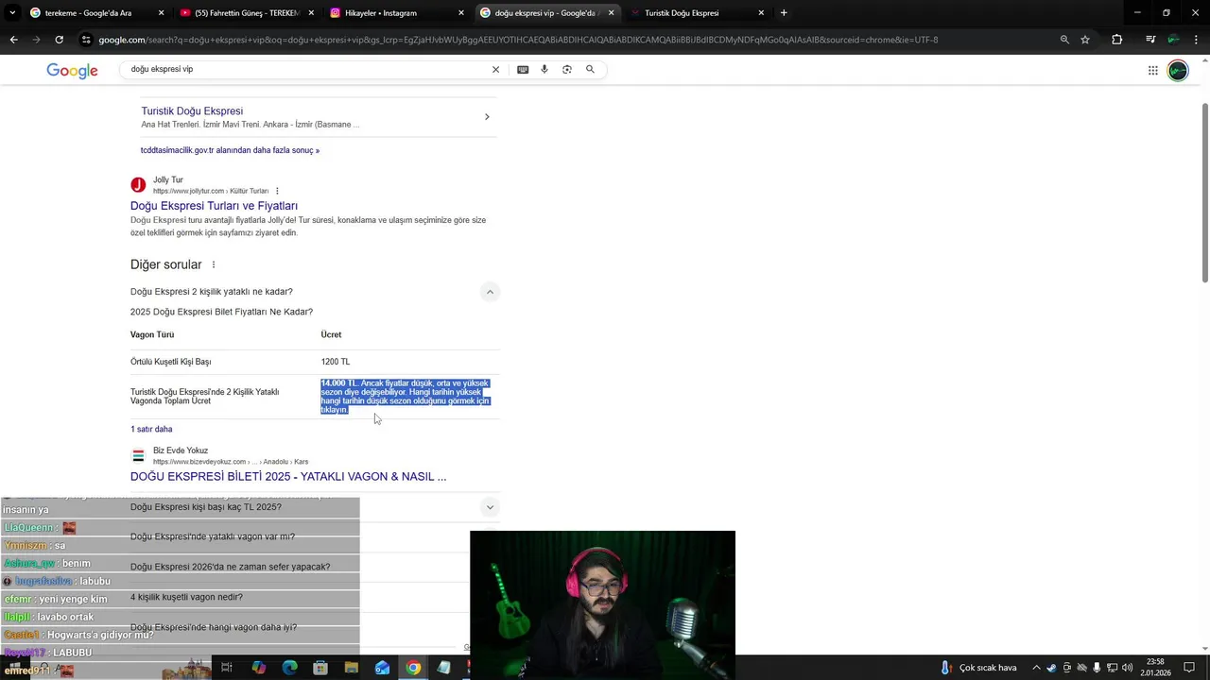Show hidden system tray icons

click(x=1036, y=668)
